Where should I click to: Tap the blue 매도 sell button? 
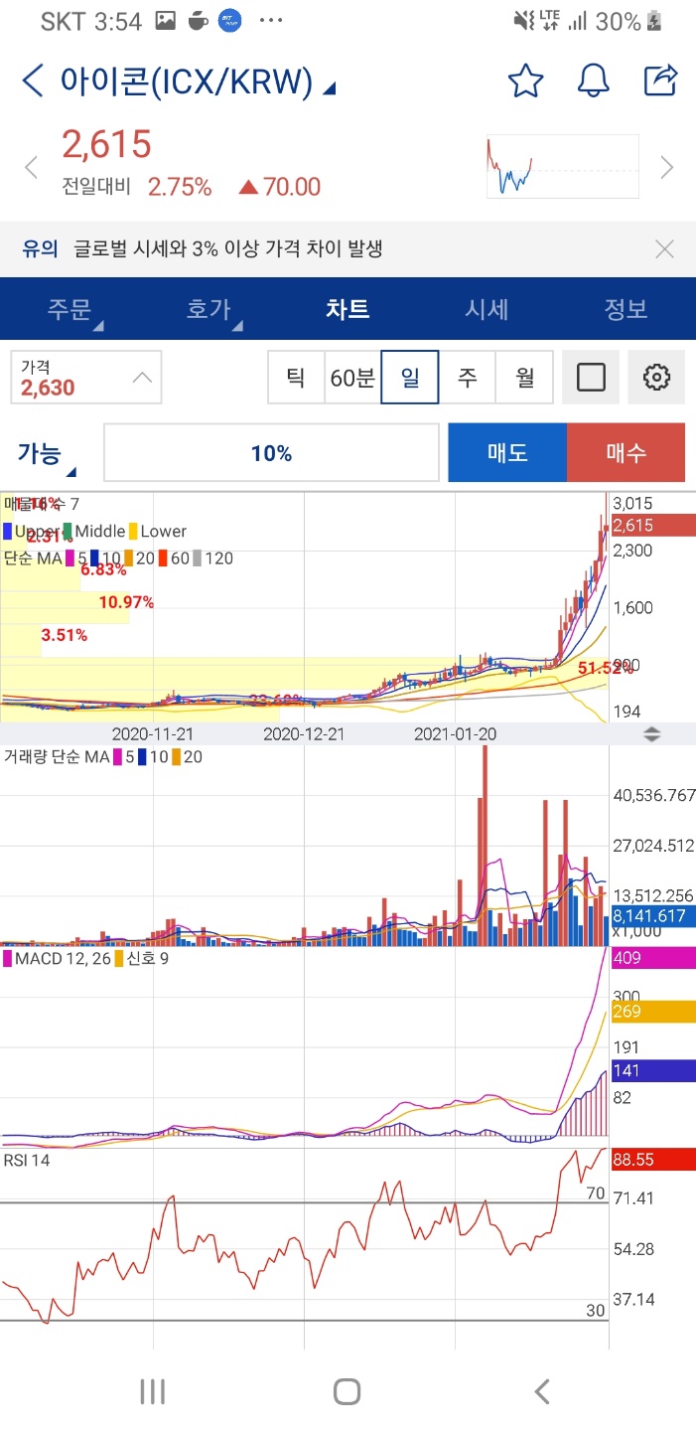[507, 453]
